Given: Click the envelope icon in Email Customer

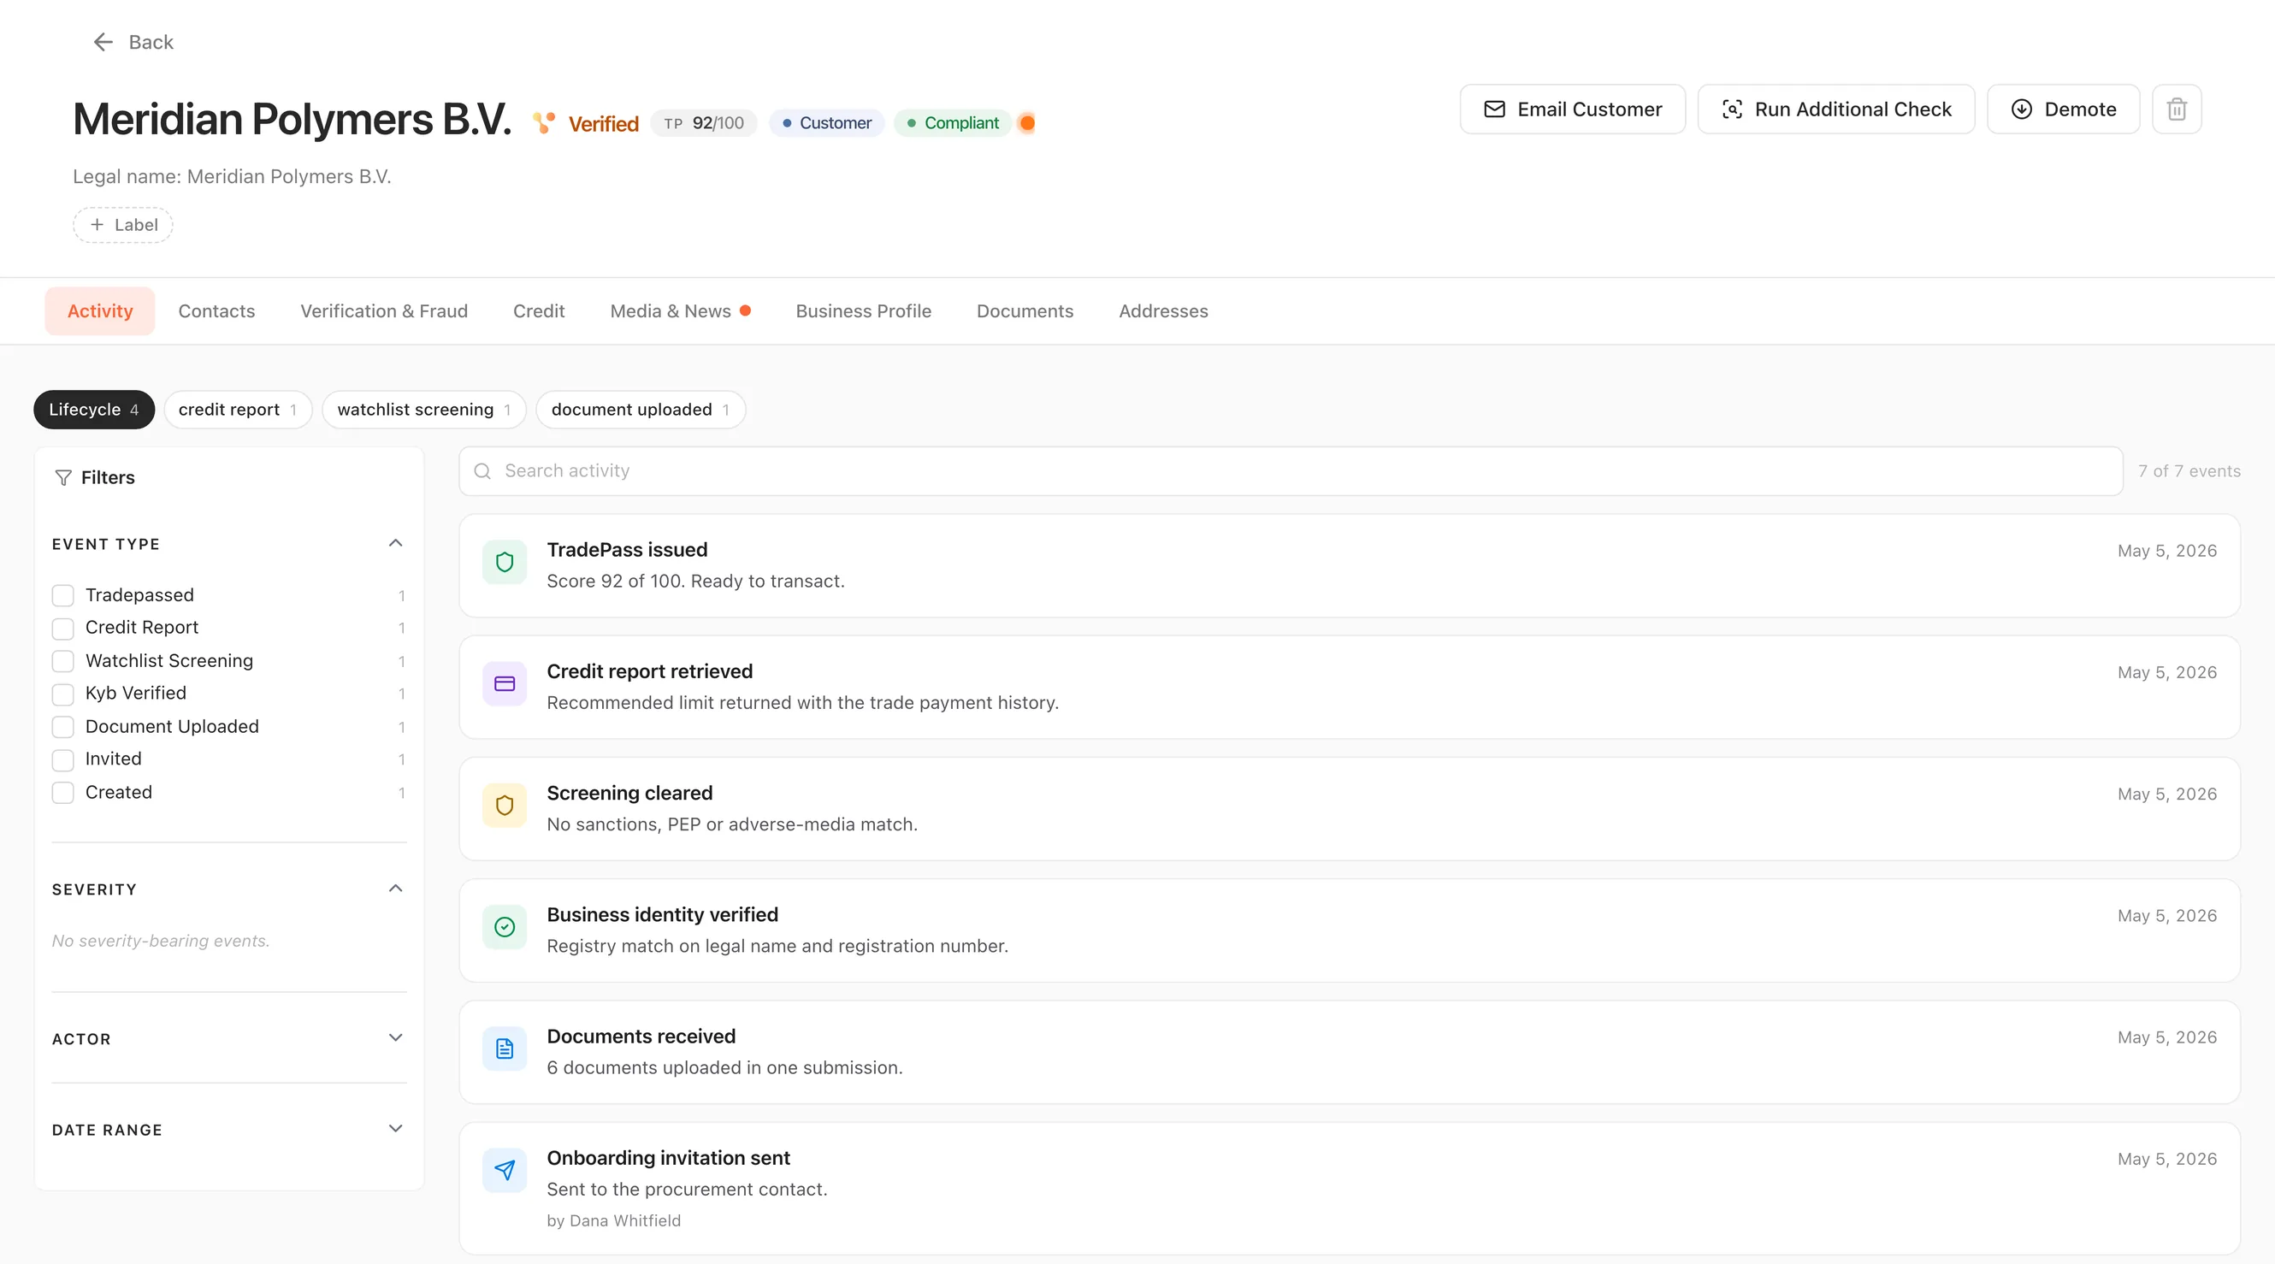Looking at the screenshot, I should [x=1494, y=109].
